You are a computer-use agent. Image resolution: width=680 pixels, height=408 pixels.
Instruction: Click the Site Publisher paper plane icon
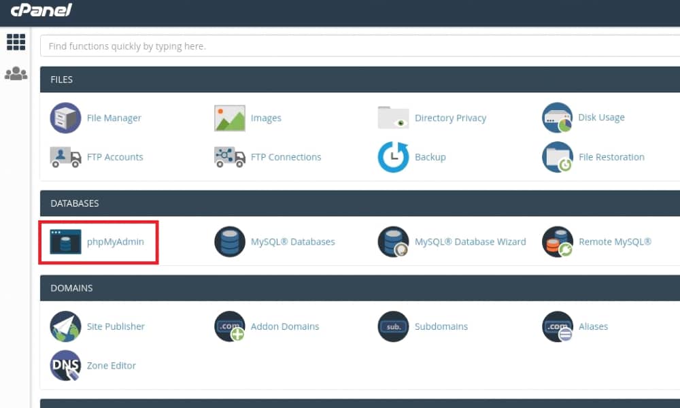(65, 326)
